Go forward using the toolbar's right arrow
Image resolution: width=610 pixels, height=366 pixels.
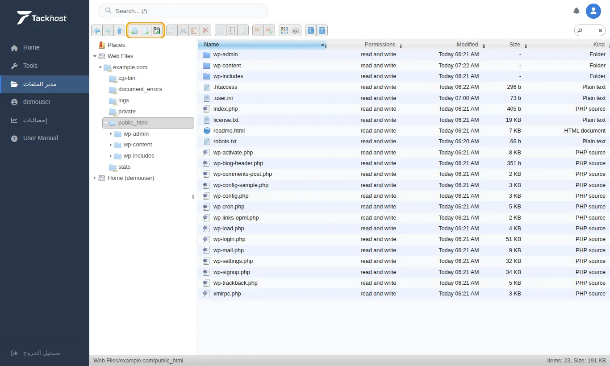pyautogui.click(x=108, y=30)
